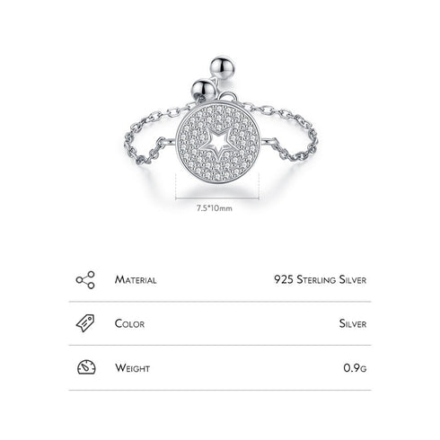Viewport: 440px width, 440px height.
Task: Select the 925 Sterling Silver text
Action: pyautogui.click(x=321, y=279)
